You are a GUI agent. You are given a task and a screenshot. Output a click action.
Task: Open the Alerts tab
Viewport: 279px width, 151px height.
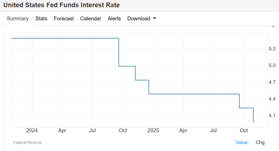(x=114, y=18)
